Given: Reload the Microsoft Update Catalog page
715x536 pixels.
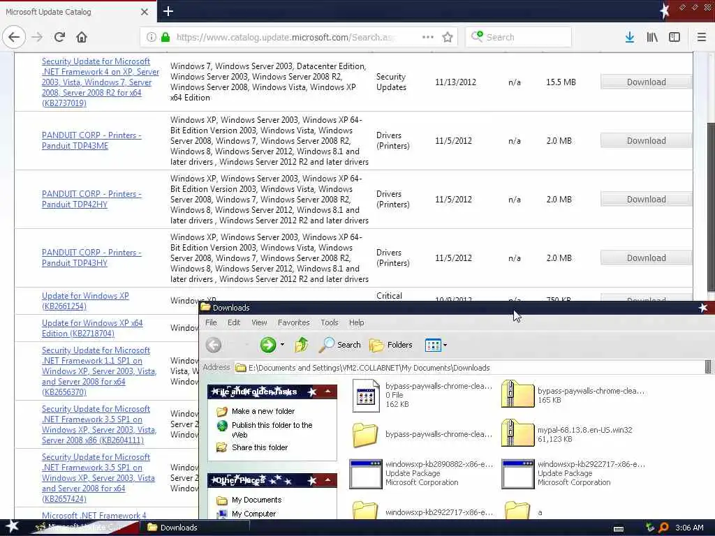Looking at the screenshot, I should tap(60, 37).
